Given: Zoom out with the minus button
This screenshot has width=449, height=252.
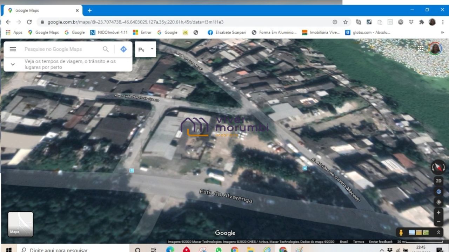Looking at the screenshot, I should [x=438, y=222].
